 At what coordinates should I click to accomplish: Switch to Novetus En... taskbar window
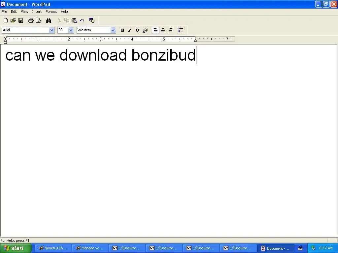(53, 248)
